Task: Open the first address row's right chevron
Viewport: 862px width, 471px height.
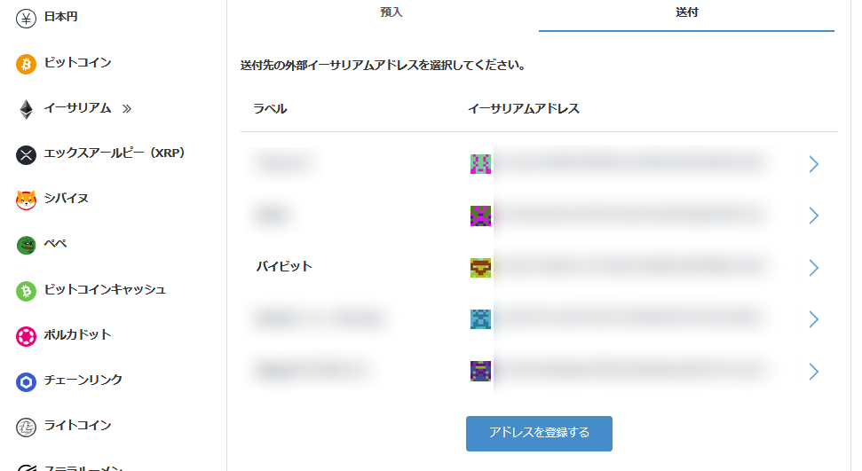Action: [813, 164]
